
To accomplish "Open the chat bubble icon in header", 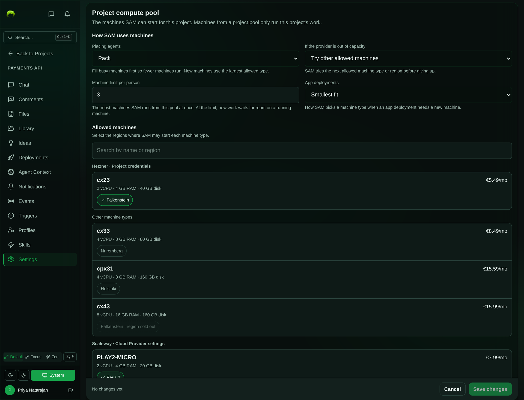I will click(x=51, y=14).
